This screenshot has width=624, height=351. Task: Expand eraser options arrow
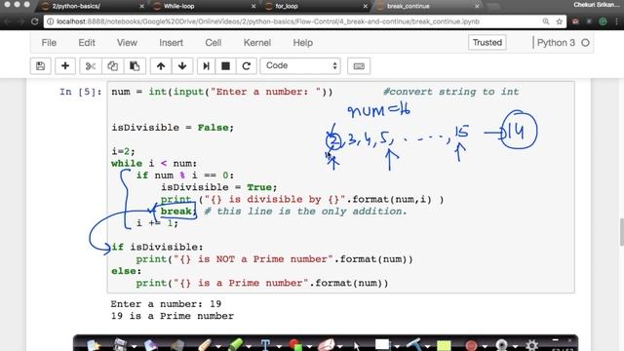340,347
